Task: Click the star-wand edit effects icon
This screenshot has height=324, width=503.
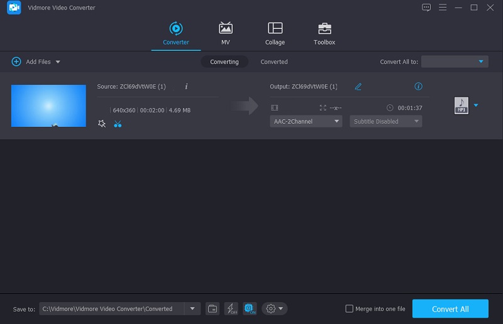Action: click(102, 124)
